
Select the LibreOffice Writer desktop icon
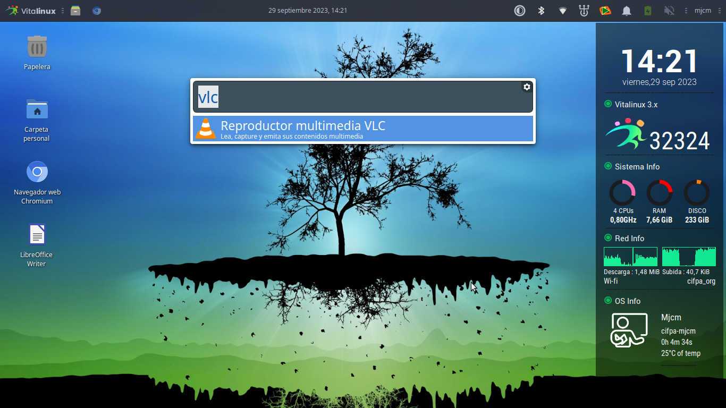coord(37,244)
